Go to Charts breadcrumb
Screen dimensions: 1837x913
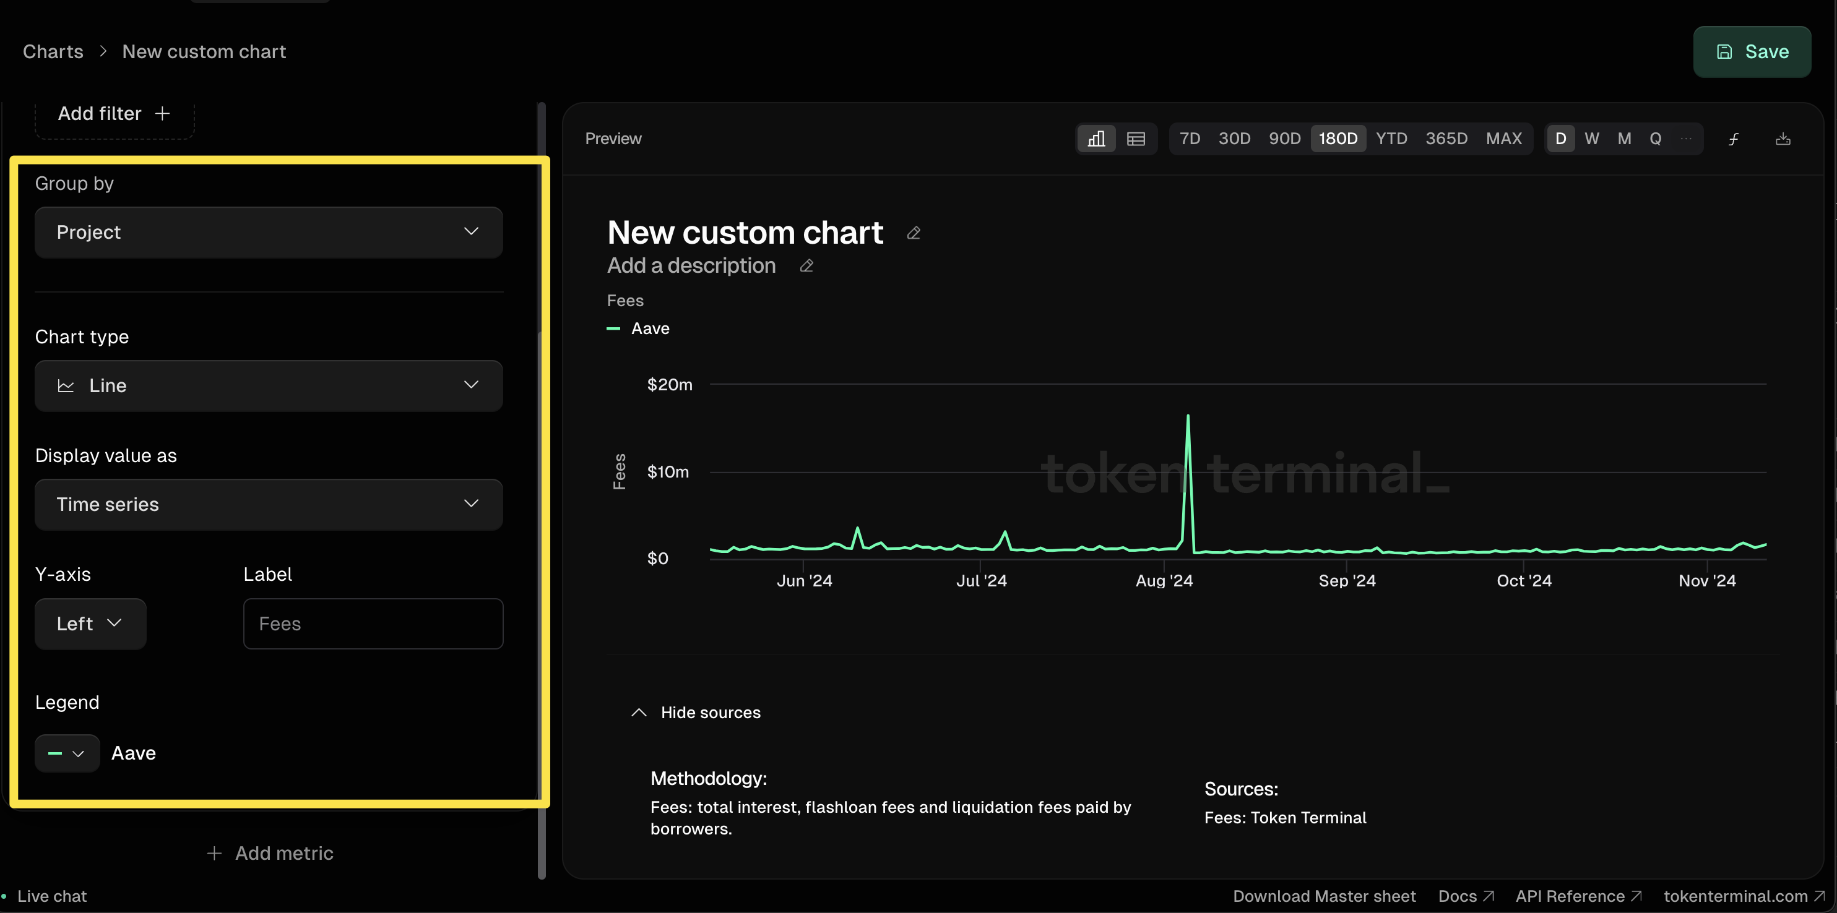[x=53, y=51]
